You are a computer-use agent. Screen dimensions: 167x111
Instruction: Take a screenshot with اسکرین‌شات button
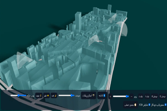coord(89,95)
